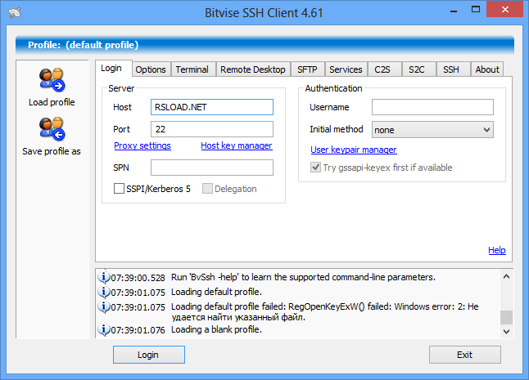Click the Help link
The height and width of the screenshot is (380, 529).
click(x=497, y=250)
